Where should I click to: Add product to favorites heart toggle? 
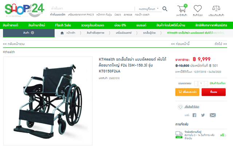coord(180,107)
